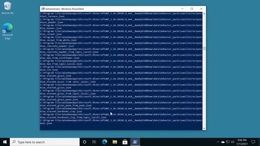Click the blue_dye_from_lapis_lazuli.json line
The image size is (260, 146).
61,64
